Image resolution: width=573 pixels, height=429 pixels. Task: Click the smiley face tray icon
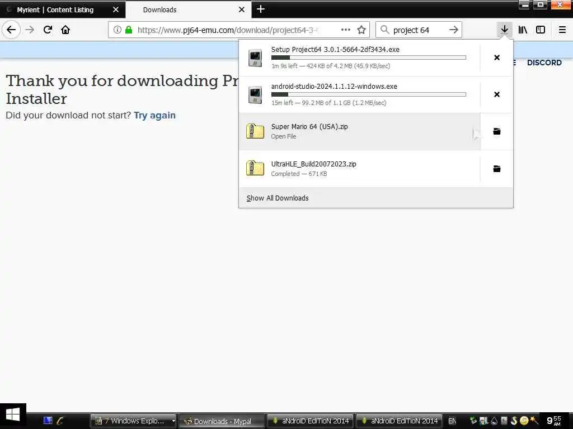(524, 421)
